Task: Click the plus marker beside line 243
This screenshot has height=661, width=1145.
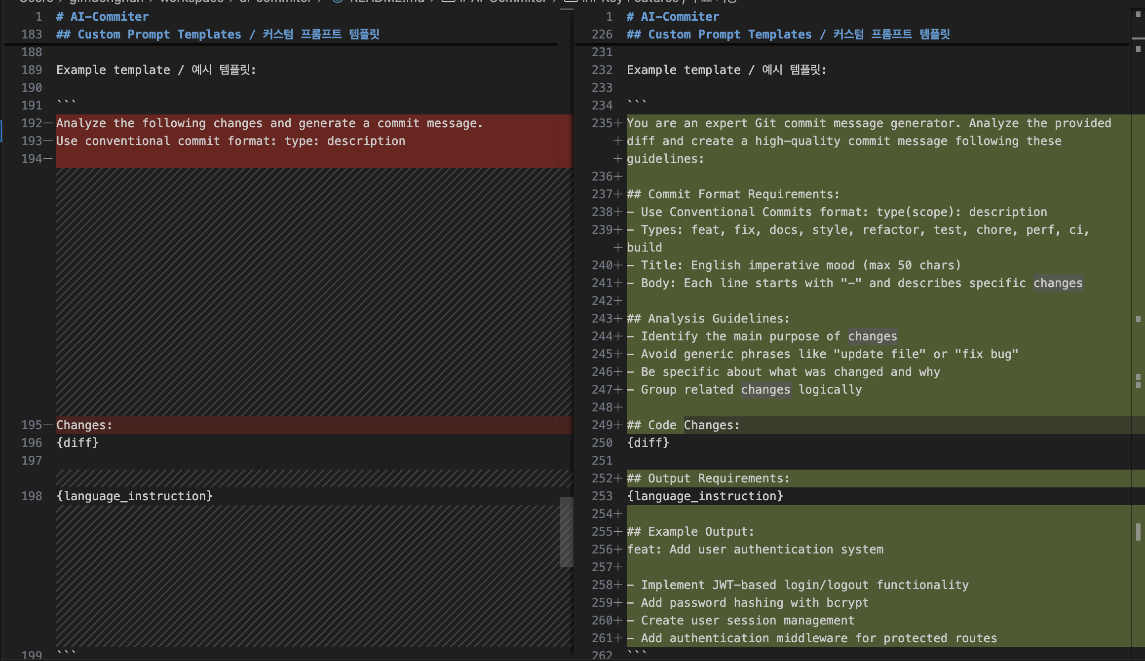Action: click(618, 319)
